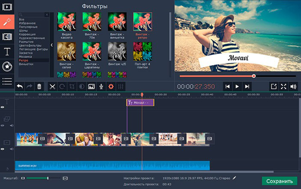Click the volume speaker icon
Screen dimensions: 301x189
pyautogui.click(x=293, y=87)
